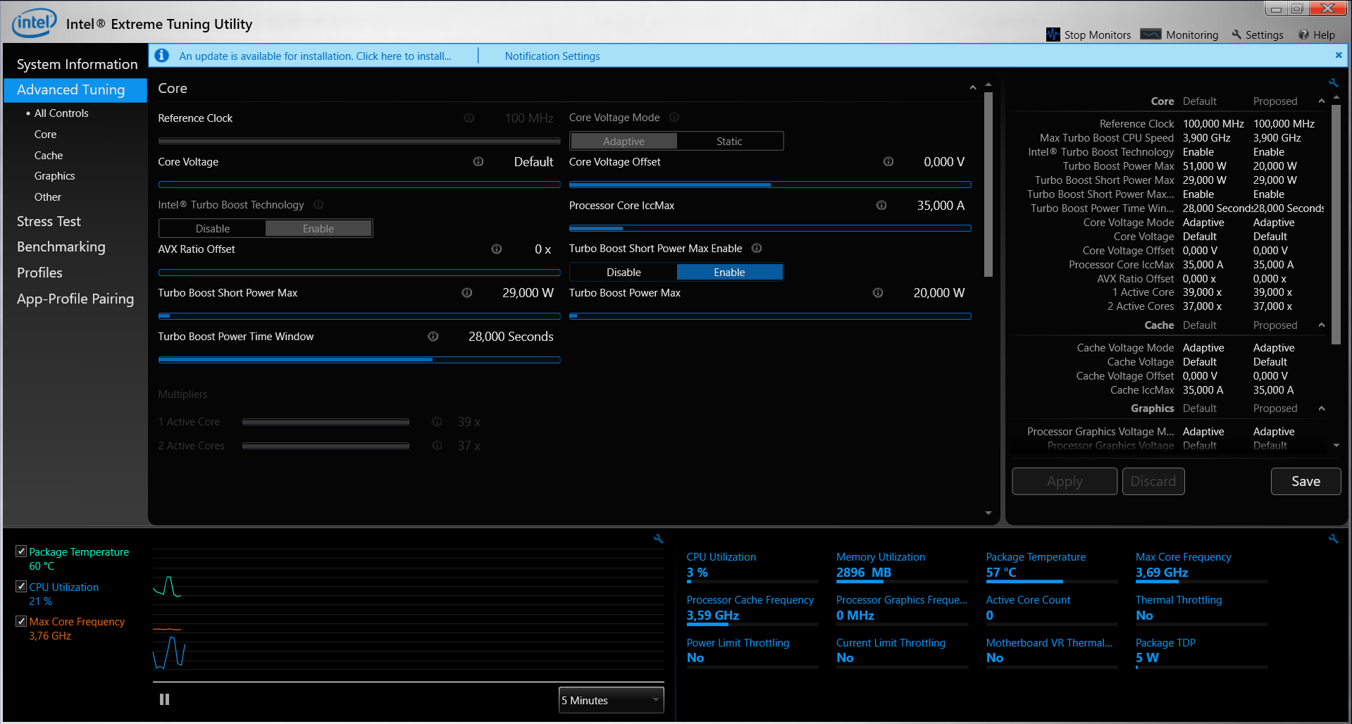Screen dimensions: 1352x724
Task: Open System Information section
Action: click(x=77, y=64)
